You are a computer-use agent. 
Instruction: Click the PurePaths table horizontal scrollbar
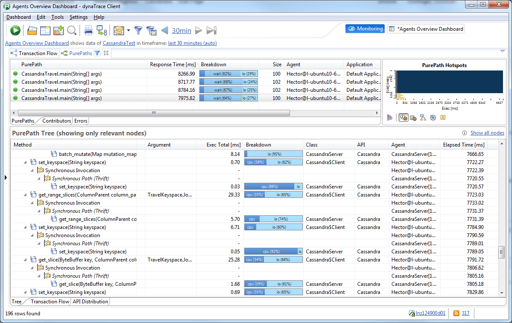click(x=154, y=113)
